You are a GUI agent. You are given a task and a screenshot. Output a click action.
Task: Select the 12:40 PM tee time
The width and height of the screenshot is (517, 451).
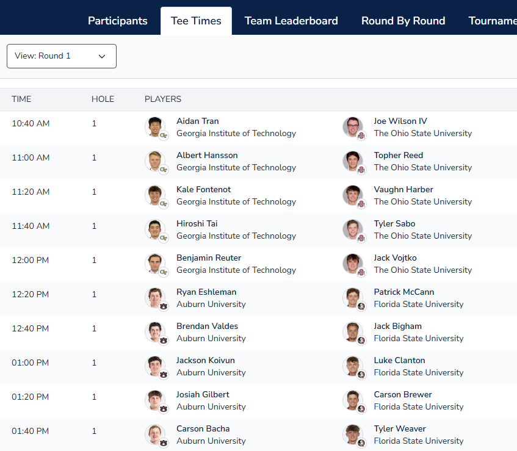pyautogui.click(x=31, y=329)
